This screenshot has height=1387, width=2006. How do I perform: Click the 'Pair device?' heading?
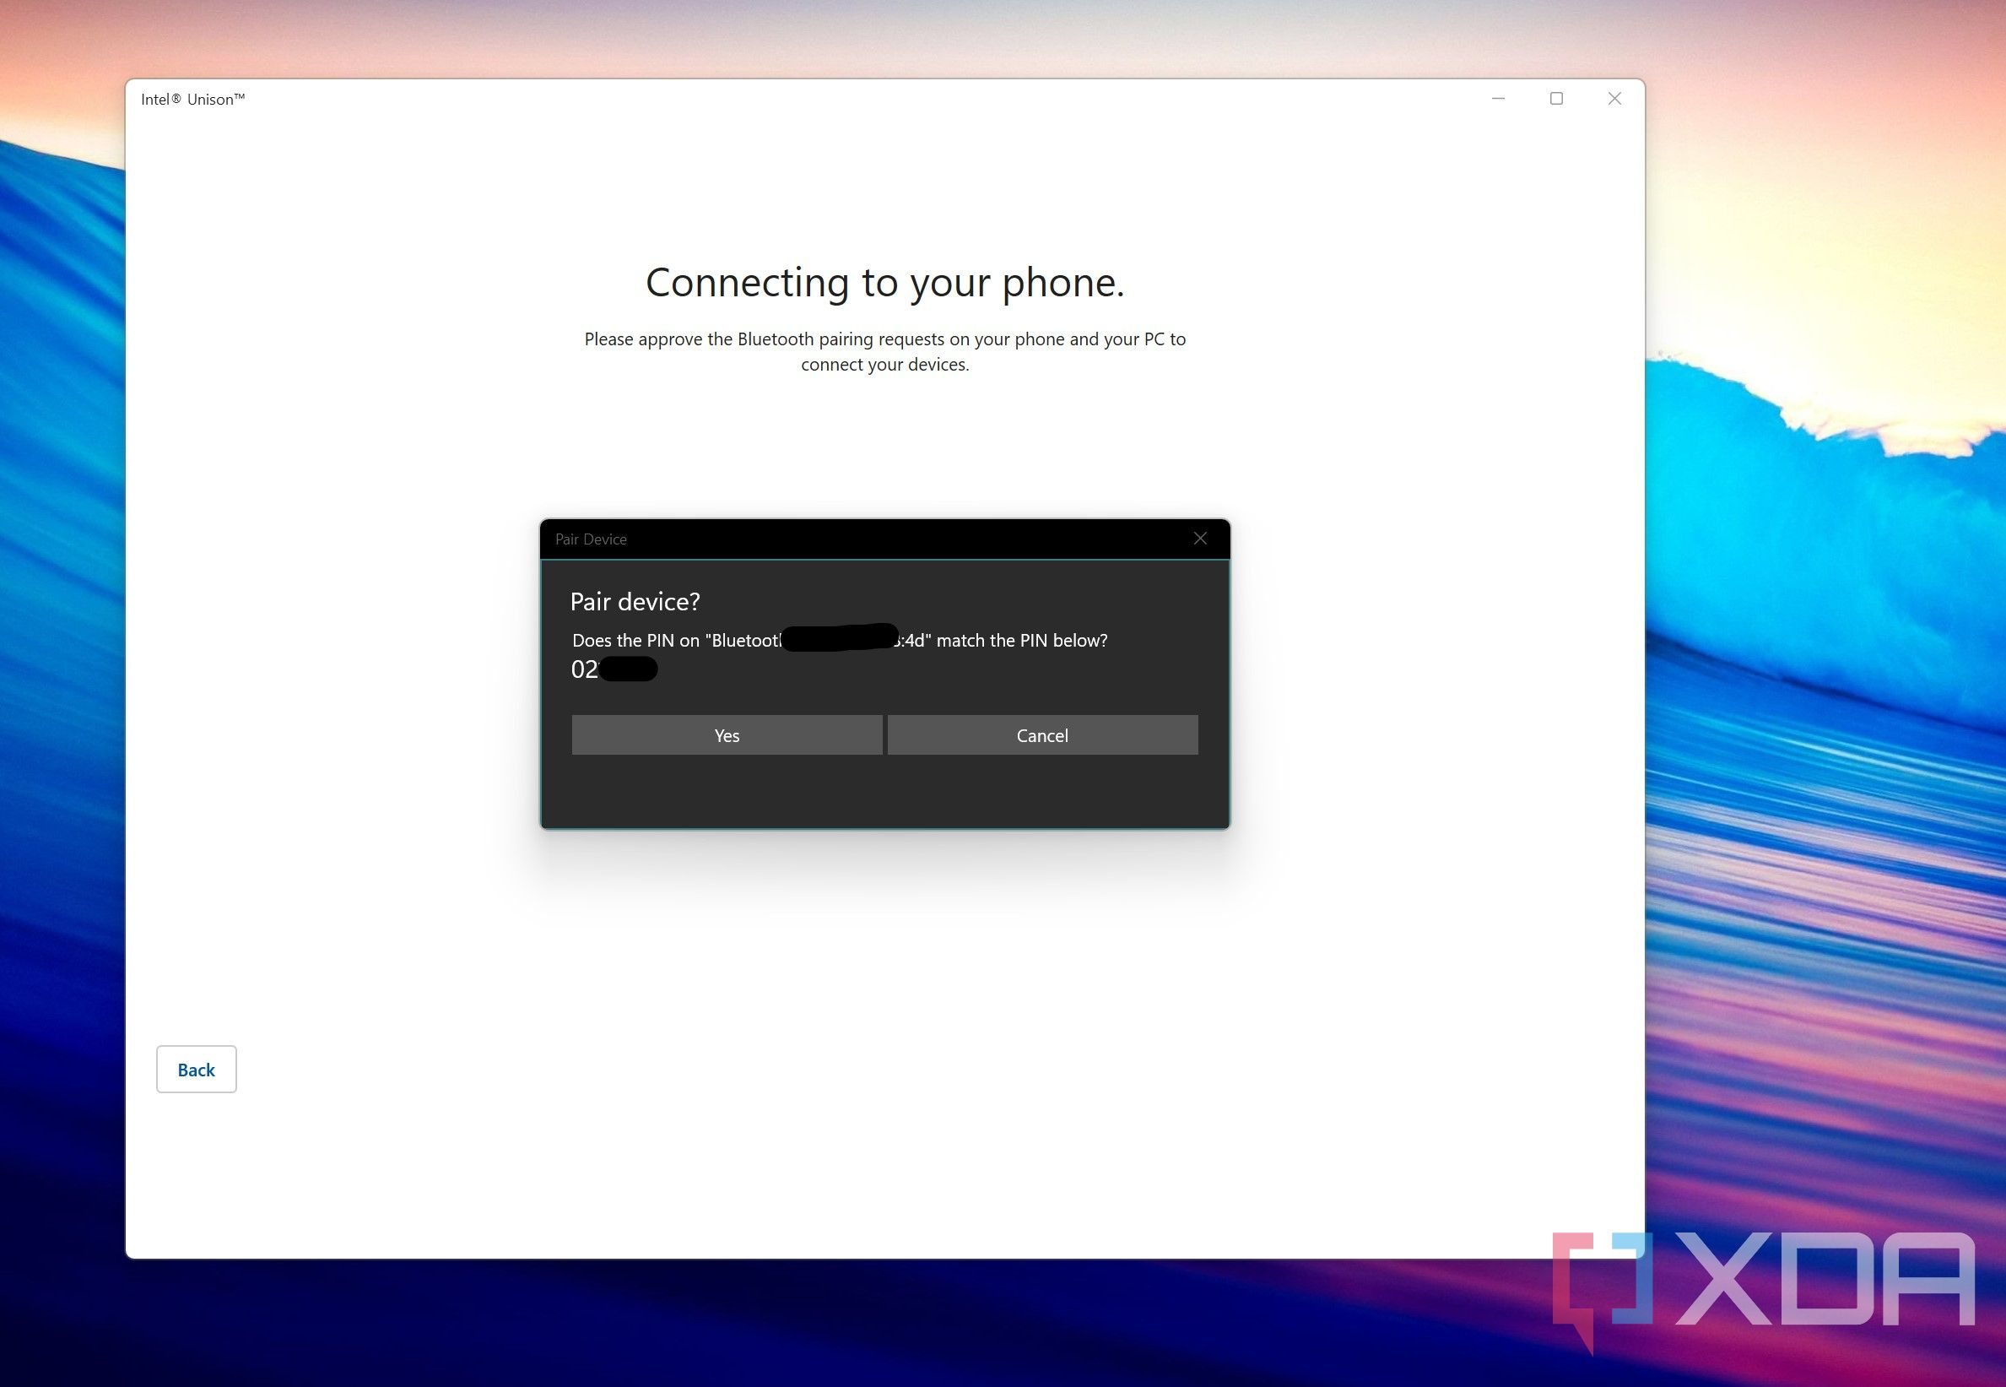point(635,601)
